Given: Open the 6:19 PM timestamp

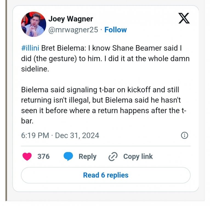Looking at the screenshot, I should click(35, 135).
